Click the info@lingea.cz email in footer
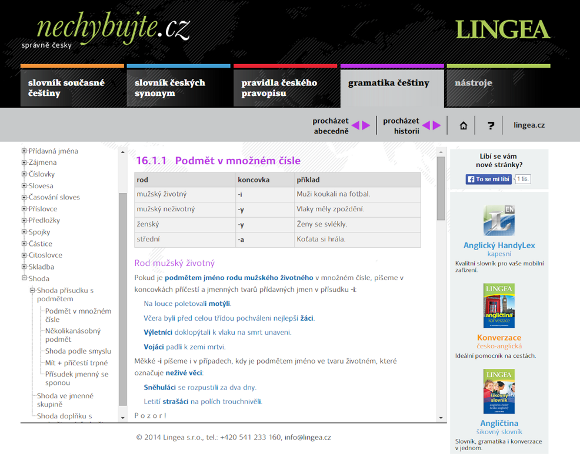580x456 pixels. (308, 438)
